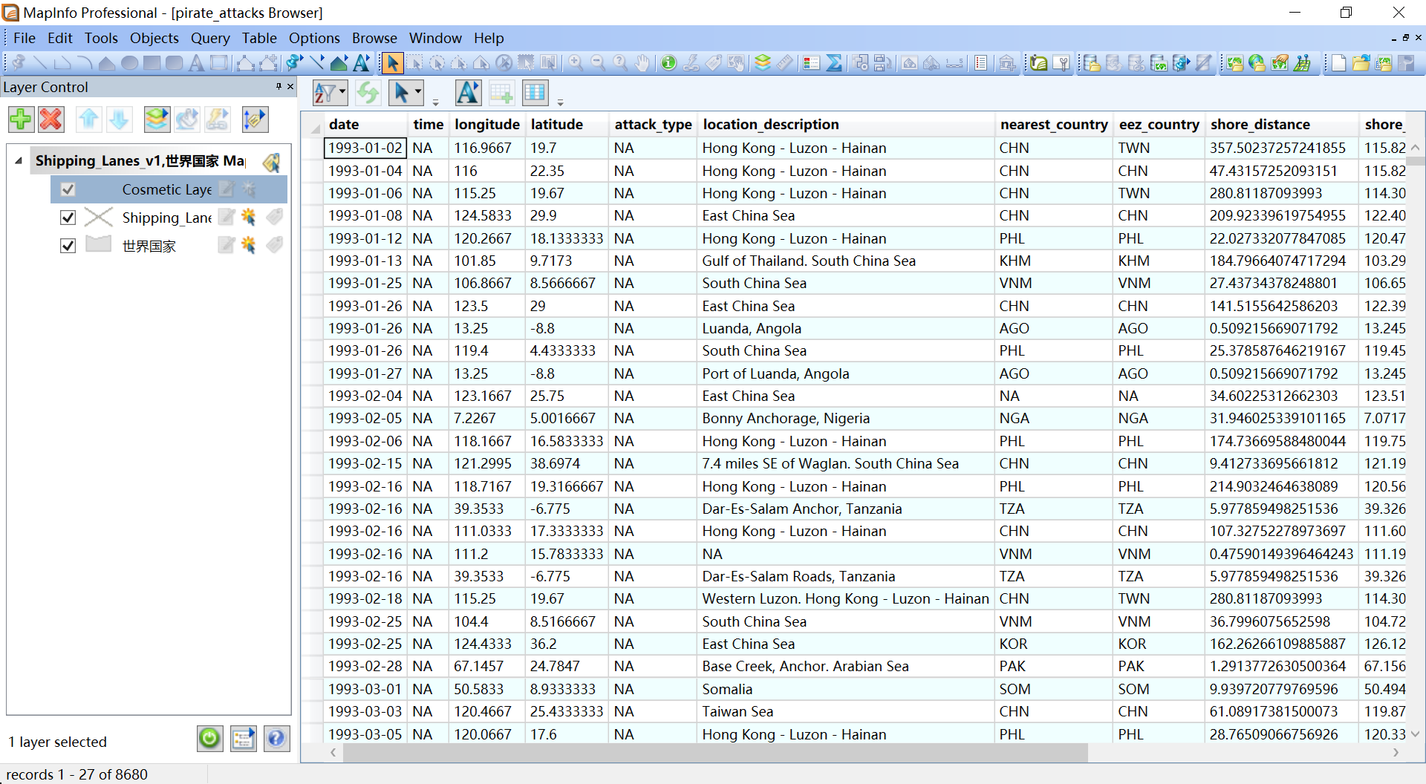1426x784 pixels.
Task: Click the Marquee Select tool
Action: 414,63
